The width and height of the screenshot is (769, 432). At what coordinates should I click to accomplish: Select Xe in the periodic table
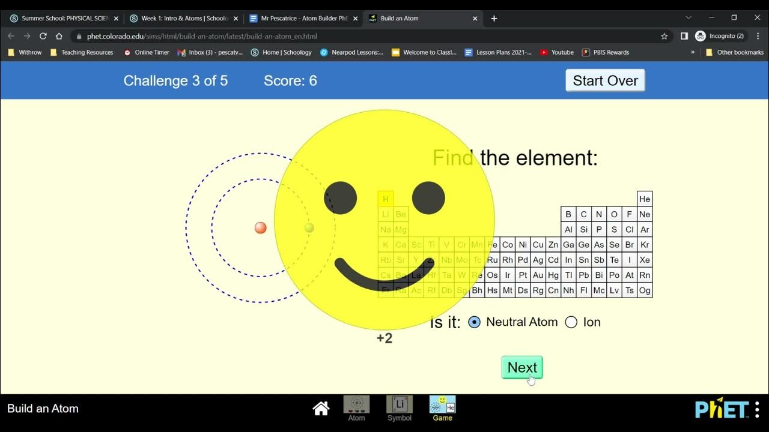tap(645, 260)
